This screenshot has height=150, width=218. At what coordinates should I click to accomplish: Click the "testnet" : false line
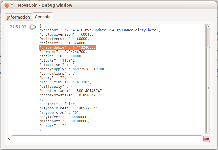point(58,104)
